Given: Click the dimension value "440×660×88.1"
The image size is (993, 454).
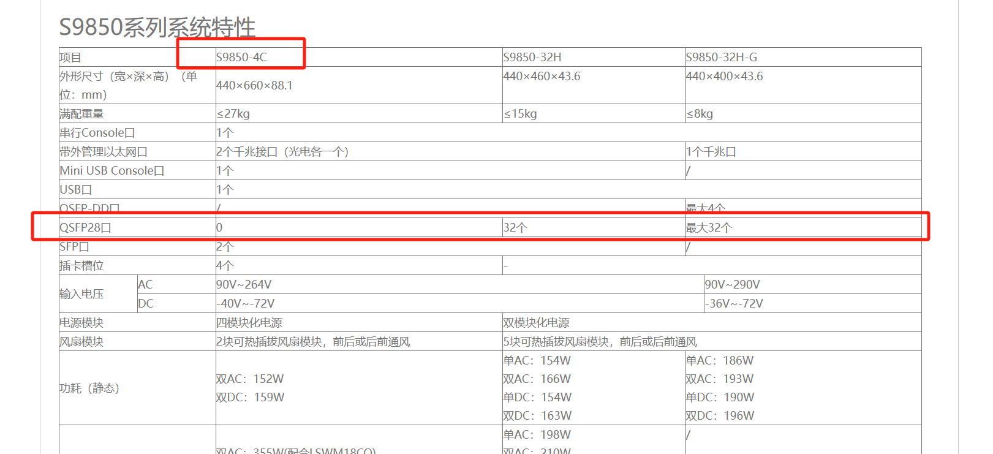Looking at the screenshot, I should pyautogui.click(x=254, y=86).
